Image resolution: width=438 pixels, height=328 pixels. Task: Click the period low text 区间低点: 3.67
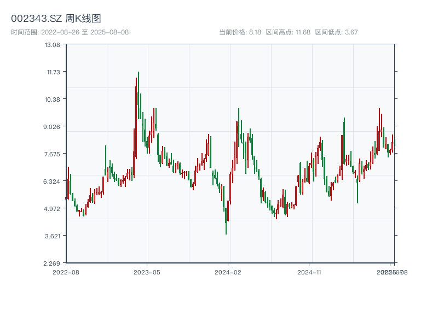(336, 32)
